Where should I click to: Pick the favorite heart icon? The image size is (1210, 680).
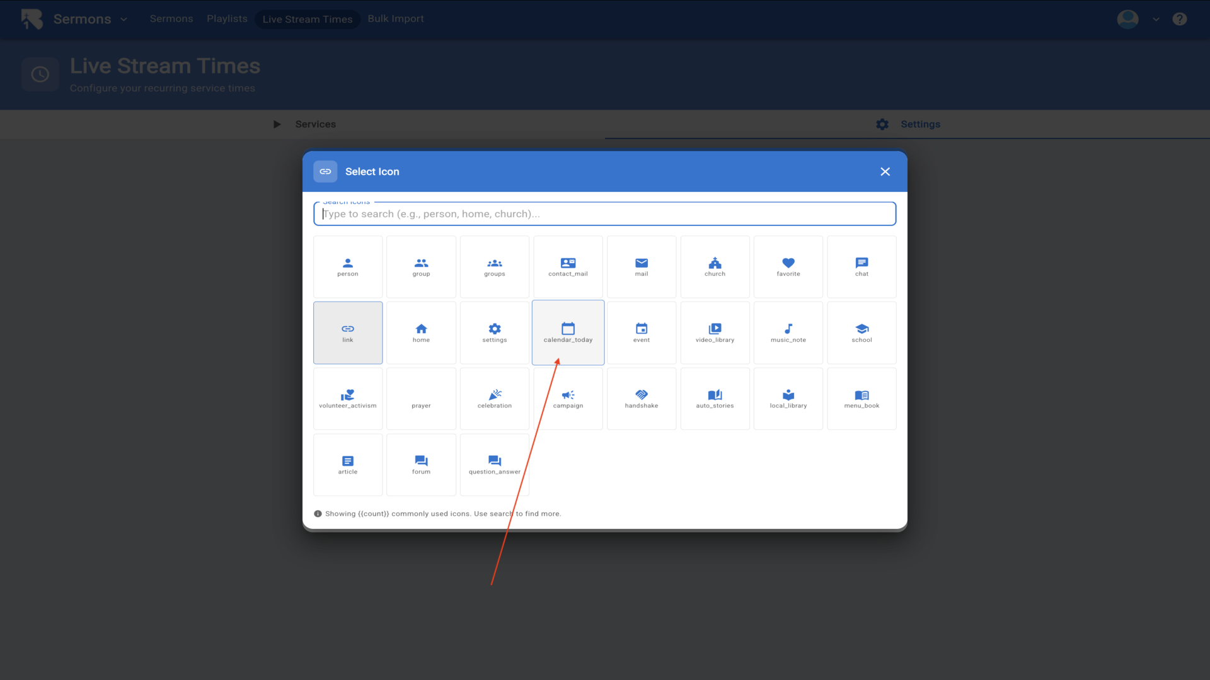(788, 267)
